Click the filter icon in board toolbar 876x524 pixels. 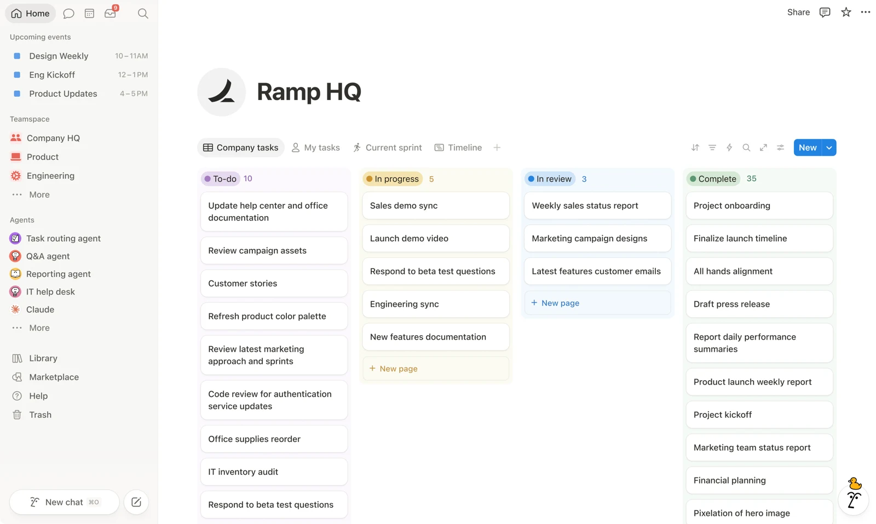click(712, 148)
